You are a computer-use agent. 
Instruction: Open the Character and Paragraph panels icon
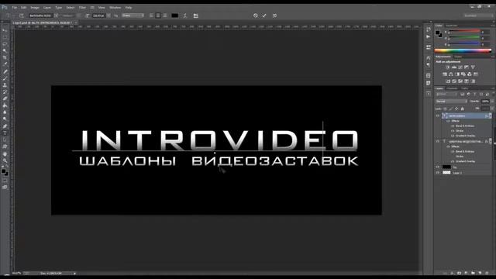(196, 15)
